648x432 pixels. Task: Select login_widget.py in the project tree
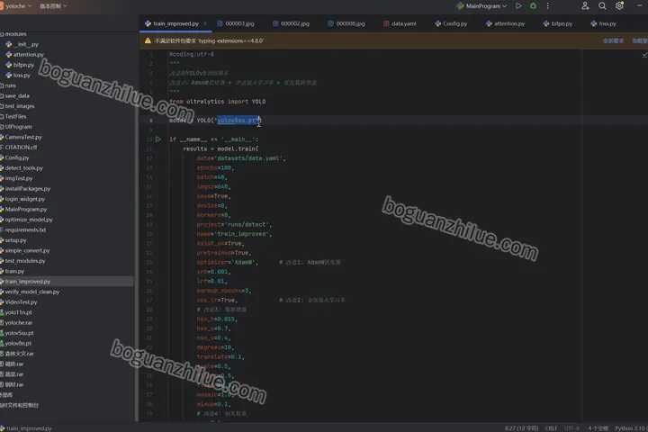click(22, 199)
